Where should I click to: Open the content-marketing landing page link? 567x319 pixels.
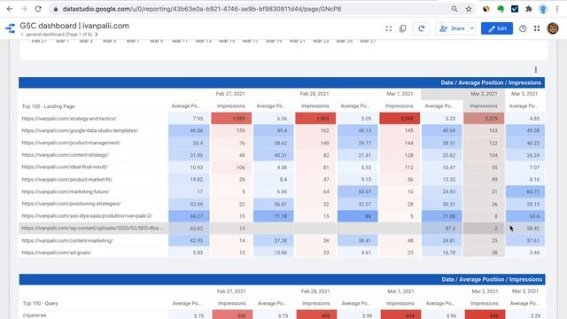click(67, 240)
